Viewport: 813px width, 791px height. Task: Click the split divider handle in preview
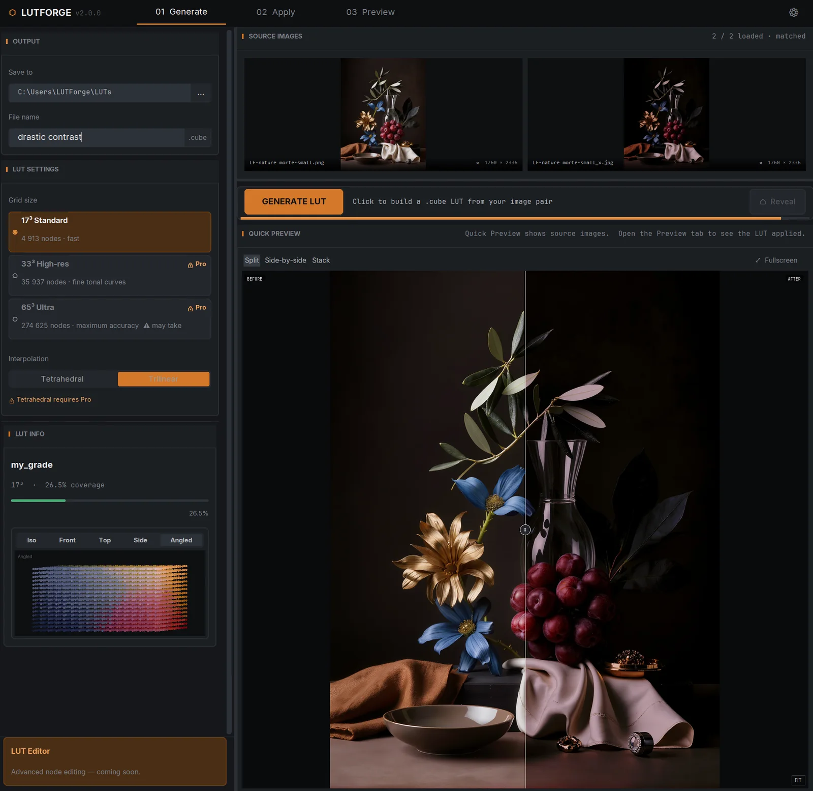point(525,530)
